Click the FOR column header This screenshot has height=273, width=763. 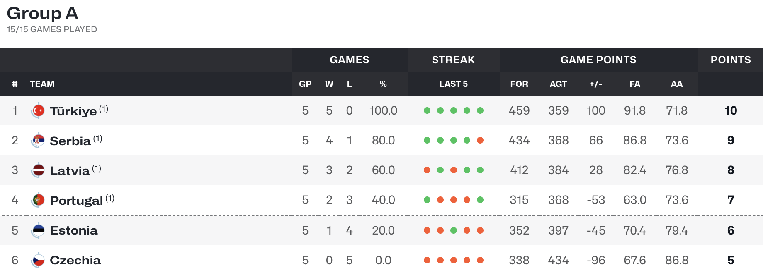[x=519, y=84]
